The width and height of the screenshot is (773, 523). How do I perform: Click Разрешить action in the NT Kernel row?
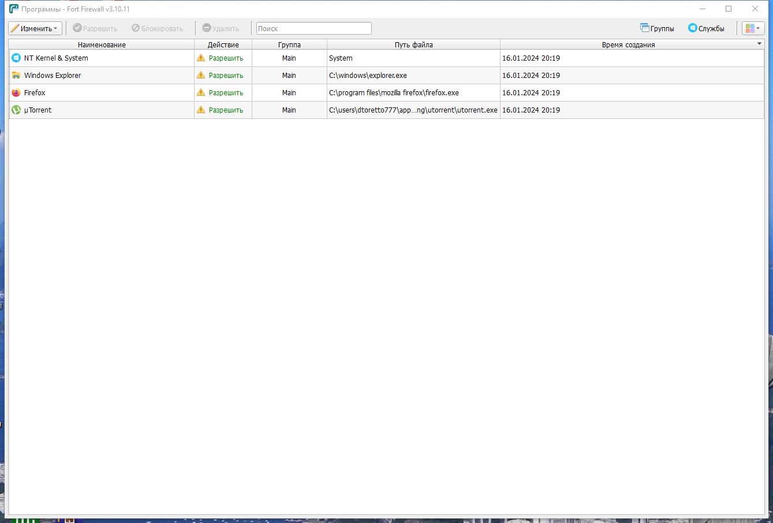226,58
